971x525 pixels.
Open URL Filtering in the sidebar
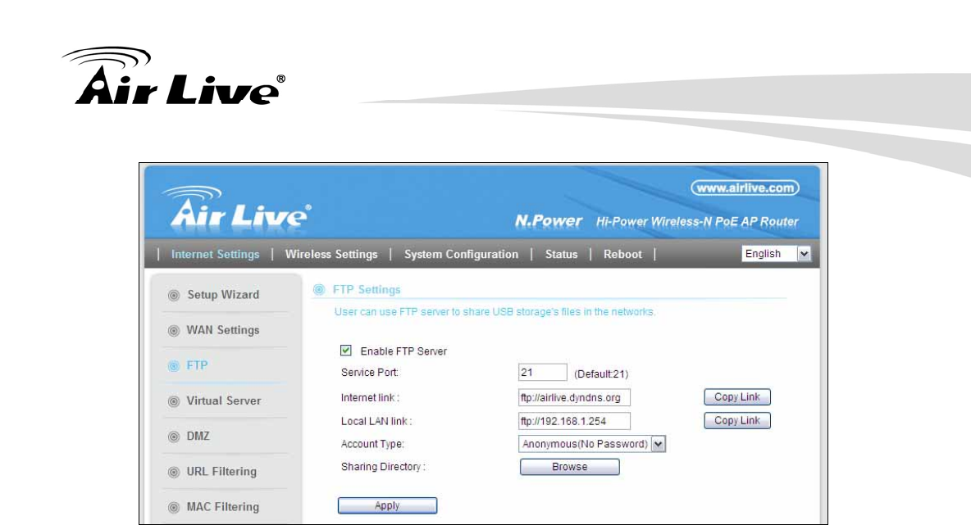[221, 471]
